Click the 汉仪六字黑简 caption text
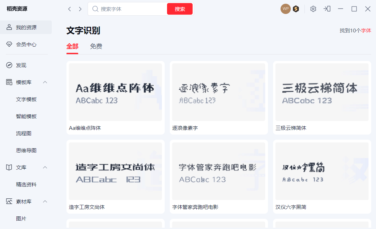 pyautogui.click(x=291, y=207)
